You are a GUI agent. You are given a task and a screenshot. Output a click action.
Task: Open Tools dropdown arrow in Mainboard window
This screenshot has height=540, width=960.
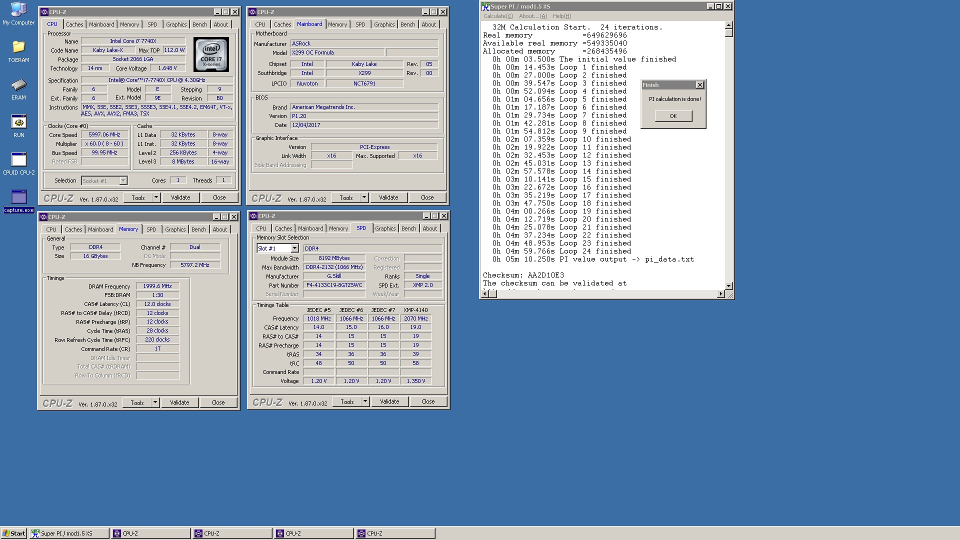point(364,197)
